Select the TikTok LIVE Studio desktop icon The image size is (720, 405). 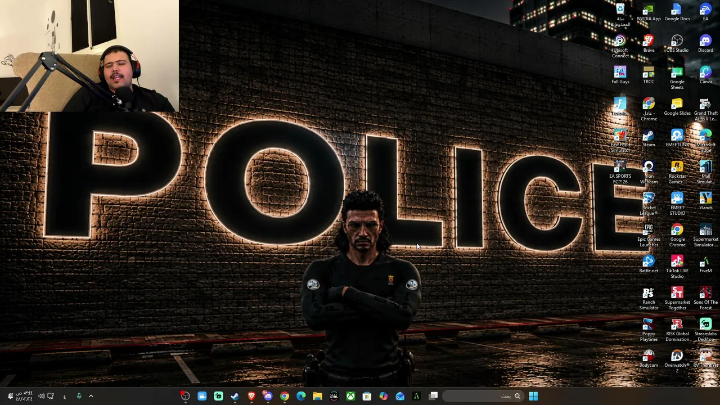677,267
